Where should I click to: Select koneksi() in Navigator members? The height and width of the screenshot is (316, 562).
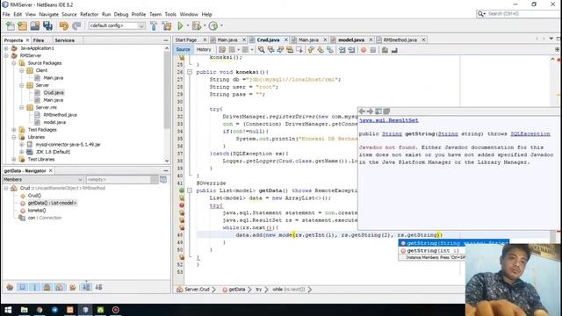(x=37, y=211)
